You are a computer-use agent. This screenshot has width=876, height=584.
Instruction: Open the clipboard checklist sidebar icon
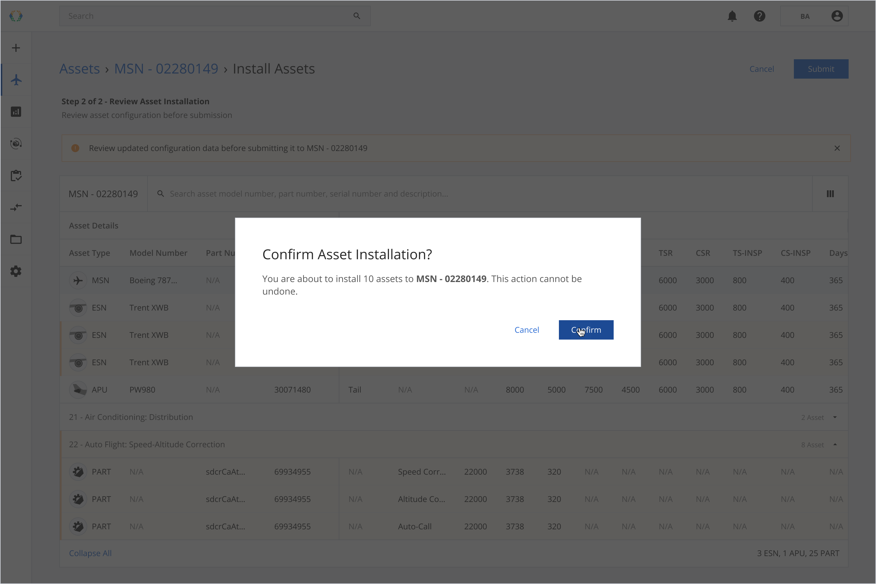tap(16, 175)
